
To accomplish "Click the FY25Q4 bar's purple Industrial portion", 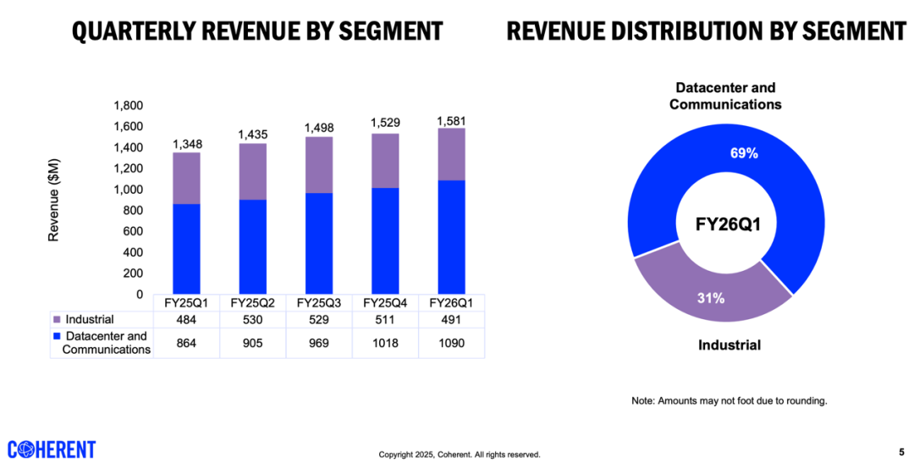I will click(385, 160).
